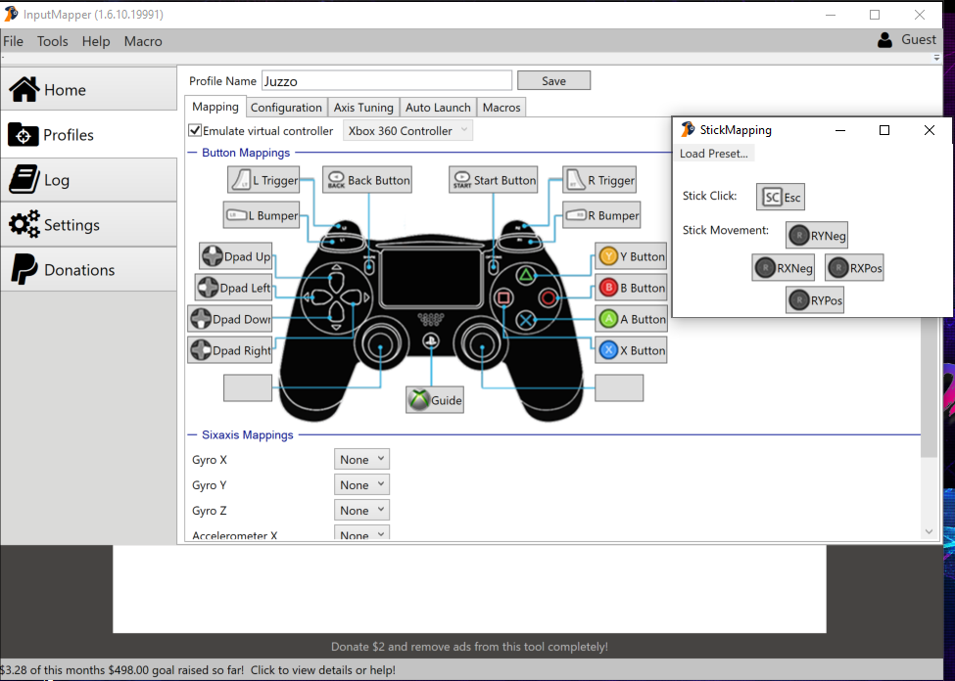Screen dimensions: 955x681
Task: Select the X Button mapping
Action: (631, 350)
